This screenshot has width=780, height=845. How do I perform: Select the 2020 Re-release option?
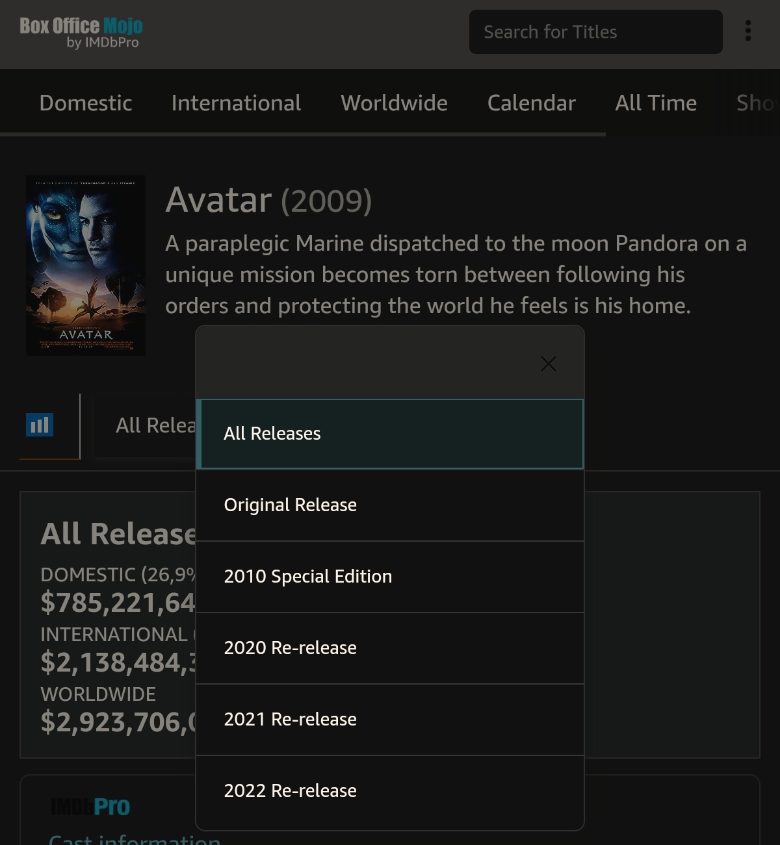pyautogui.click(x=390, y=648)
